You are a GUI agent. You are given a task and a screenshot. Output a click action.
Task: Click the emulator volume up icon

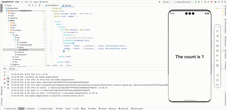[217, 56]
